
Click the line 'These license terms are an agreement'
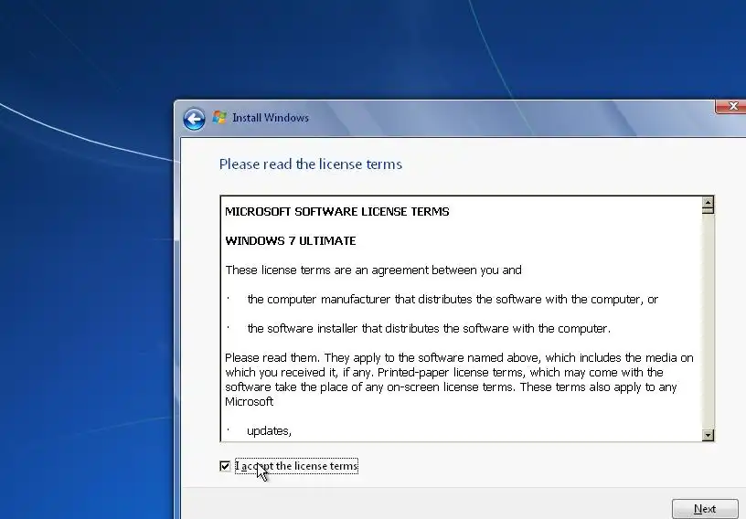[374, 270]
